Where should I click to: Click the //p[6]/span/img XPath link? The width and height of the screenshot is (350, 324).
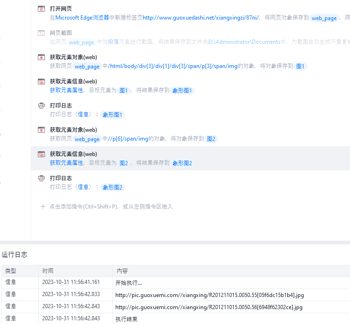[128, 139]
